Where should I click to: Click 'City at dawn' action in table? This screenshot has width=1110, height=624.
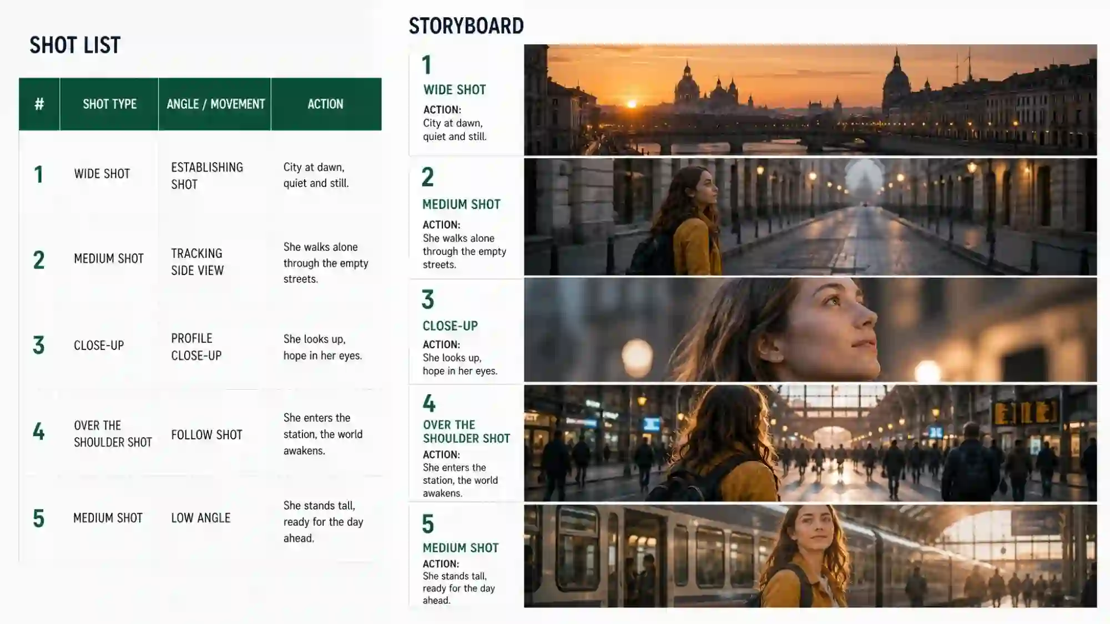coord(316,175)
